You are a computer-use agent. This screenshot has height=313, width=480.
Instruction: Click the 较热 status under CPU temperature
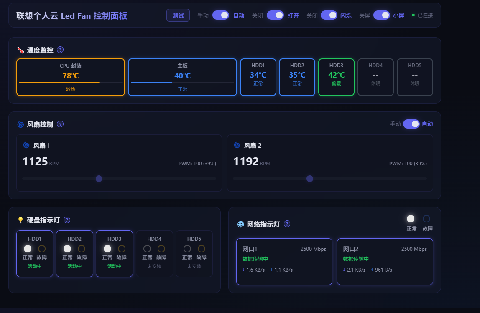point(71,89)
